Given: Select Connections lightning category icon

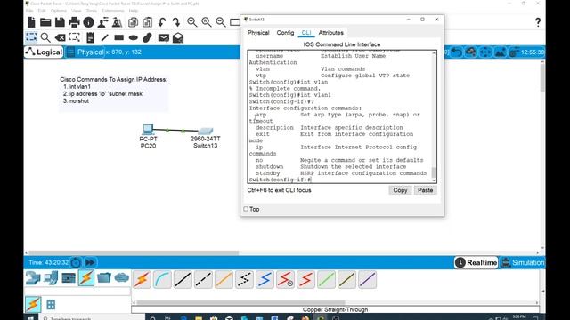Looking at the screenshot, I should click(x=86, y=278).
